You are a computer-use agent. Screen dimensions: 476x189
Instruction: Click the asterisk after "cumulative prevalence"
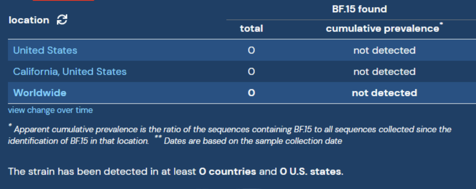[441, 26]
